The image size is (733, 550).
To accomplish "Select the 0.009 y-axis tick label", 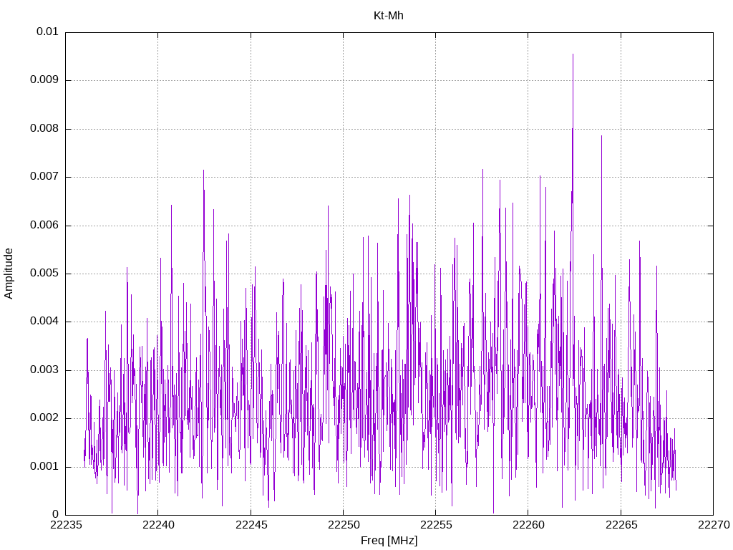I will (x=44, y=80).
